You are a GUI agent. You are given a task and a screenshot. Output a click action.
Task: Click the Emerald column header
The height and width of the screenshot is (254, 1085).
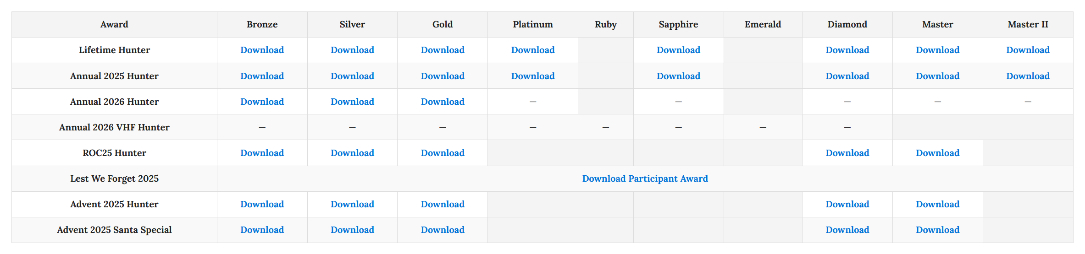coord(763,24)
